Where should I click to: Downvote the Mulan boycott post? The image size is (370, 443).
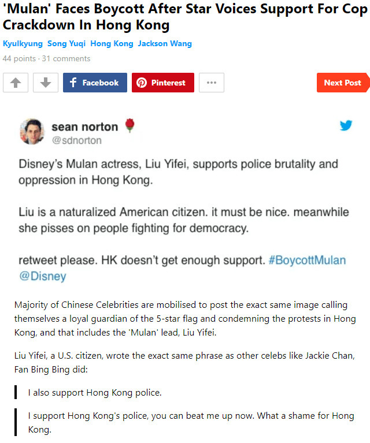tap(45, 83)
